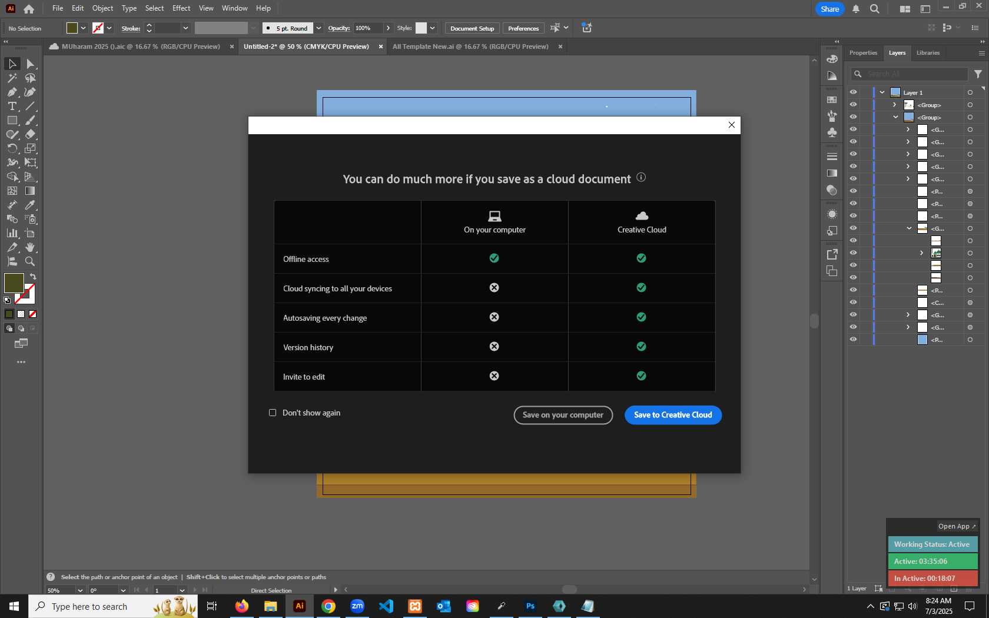
Task: Select the Pen tool
Action: 12,92
